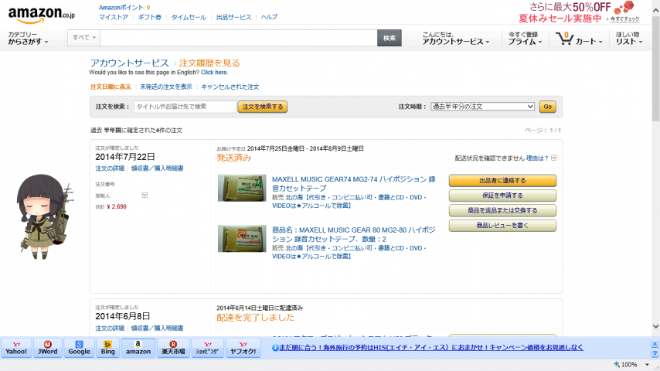The image size is (660, 371).
Task: Open ギフト券 in top navigation
Action: pos(149,17)
